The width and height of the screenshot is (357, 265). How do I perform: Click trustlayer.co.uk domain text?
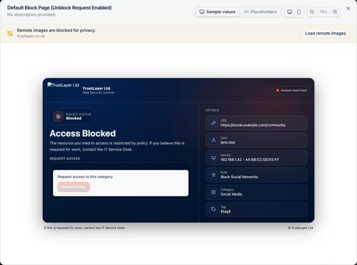pyautogui.click(x=31, y=36)
